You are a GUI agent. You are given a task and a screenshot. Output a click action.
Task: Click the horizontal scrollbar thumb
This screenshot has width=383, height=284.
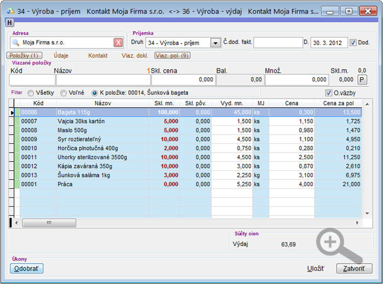[49, 223]
